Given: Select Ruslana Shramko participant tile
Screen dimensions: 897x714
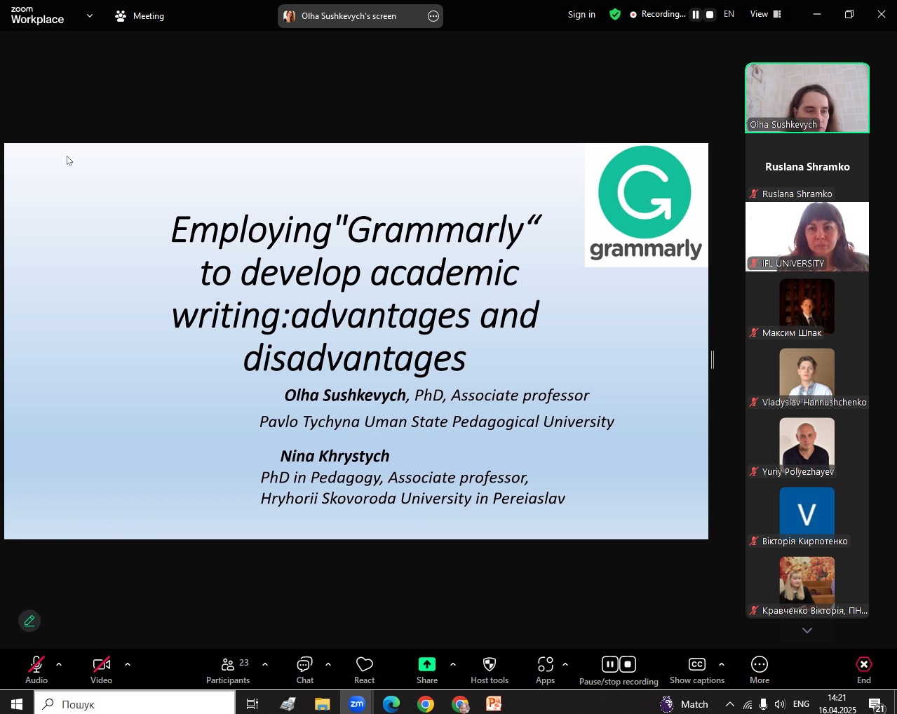Looking at the screenshot, I should point(807,167).
